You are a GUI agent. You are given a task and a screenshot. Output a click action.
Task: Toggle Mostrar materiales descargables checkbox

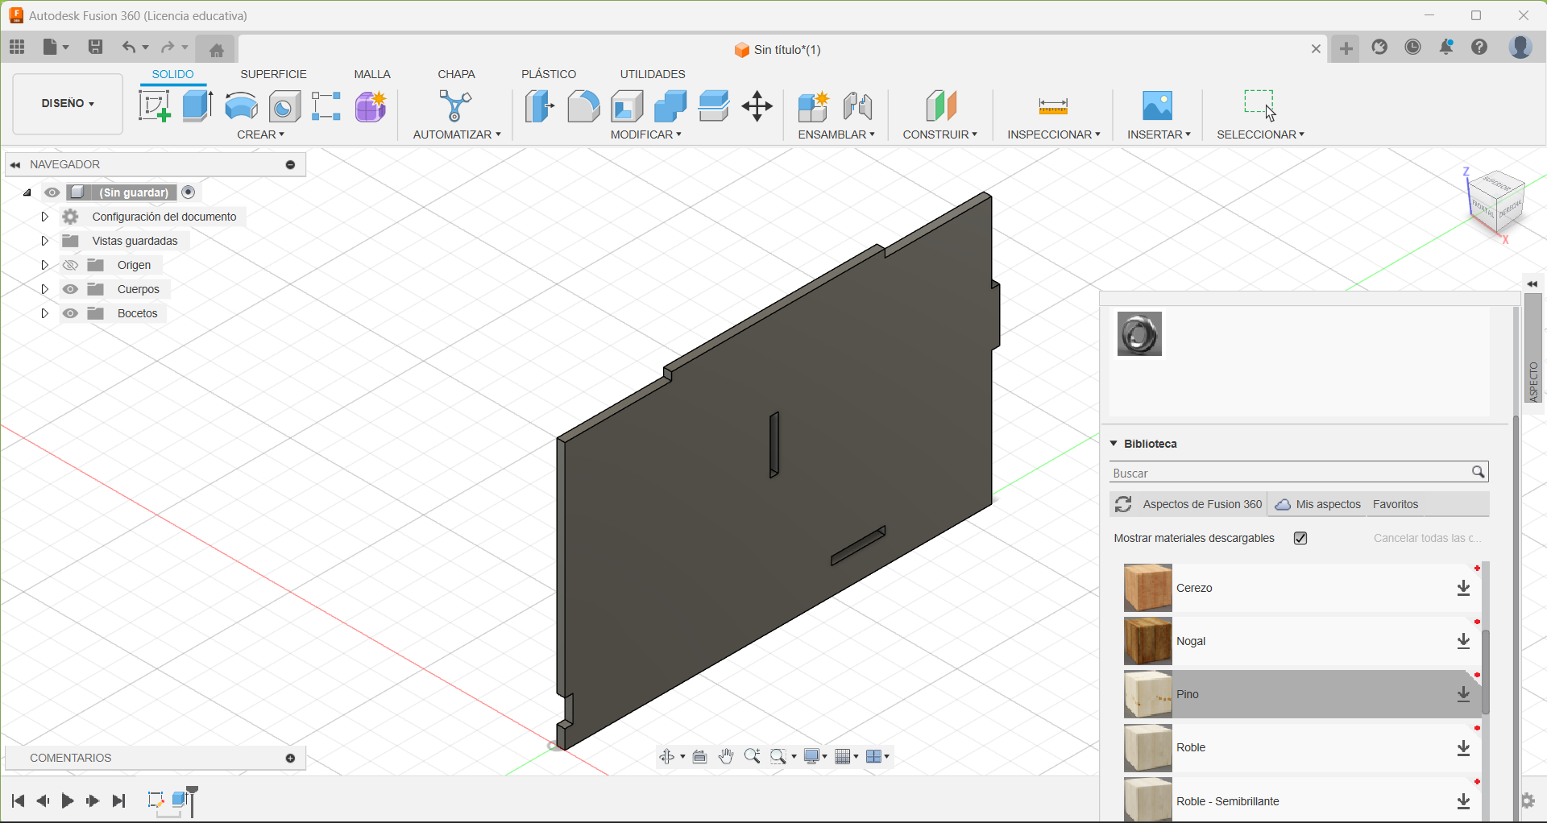pos(1300,538)
